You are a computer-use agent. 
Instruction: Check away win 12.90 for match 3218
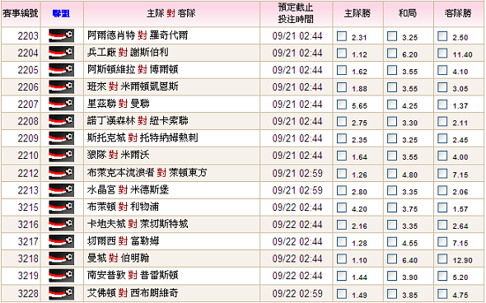tap(442, 259)
